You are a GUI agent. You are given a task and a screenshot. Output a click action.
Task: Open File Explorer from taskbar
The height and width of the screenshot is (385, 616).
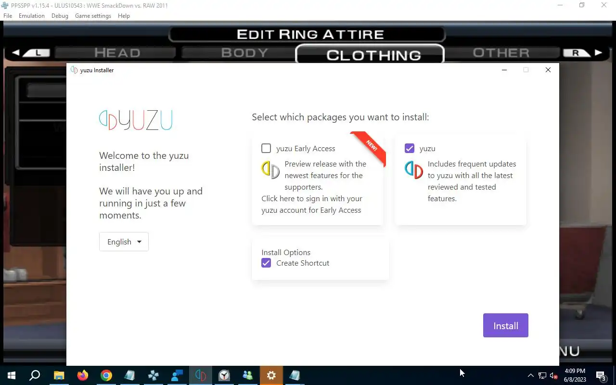tap(59, 375)
